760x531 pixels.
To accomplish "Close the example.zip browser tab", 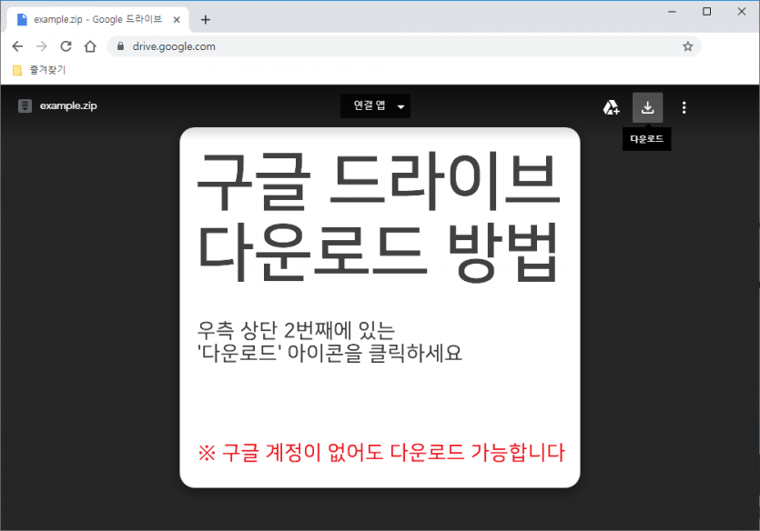I will click(x=177, y=20).
